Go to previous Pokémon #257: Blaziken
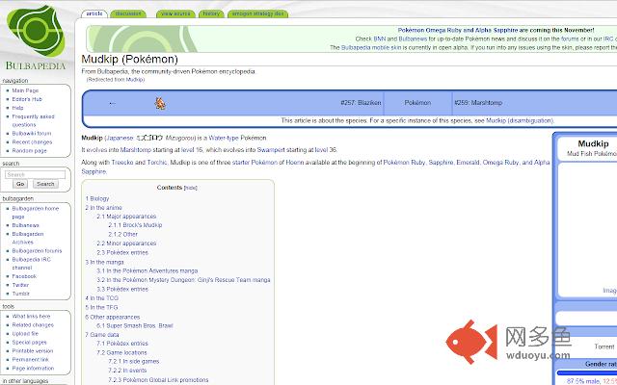Viewport: 617px width, 385px height. point(361,103)
